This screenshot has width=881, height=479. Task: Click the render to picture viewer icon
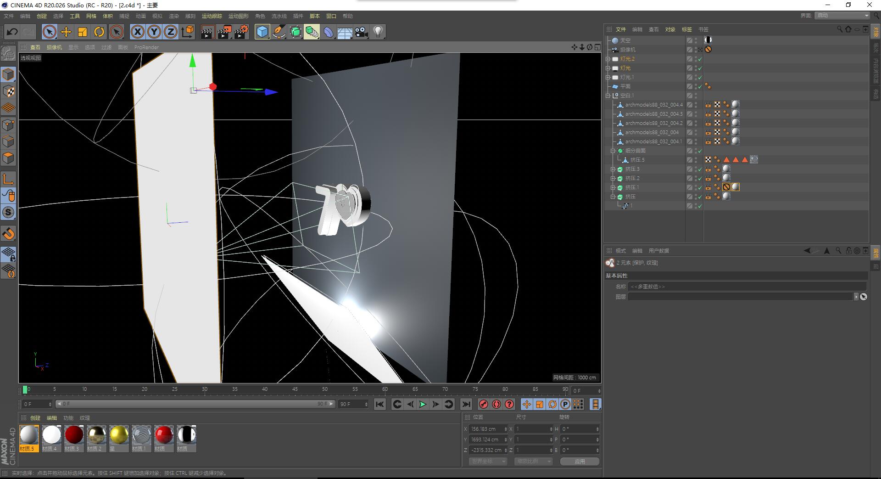pos(224,32)
